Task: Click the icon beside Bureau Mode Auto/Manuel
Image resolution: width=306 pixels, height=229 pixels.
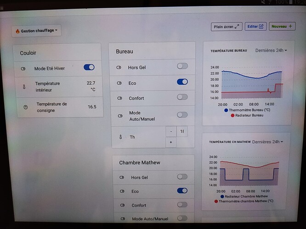Action: pos(120,116)
